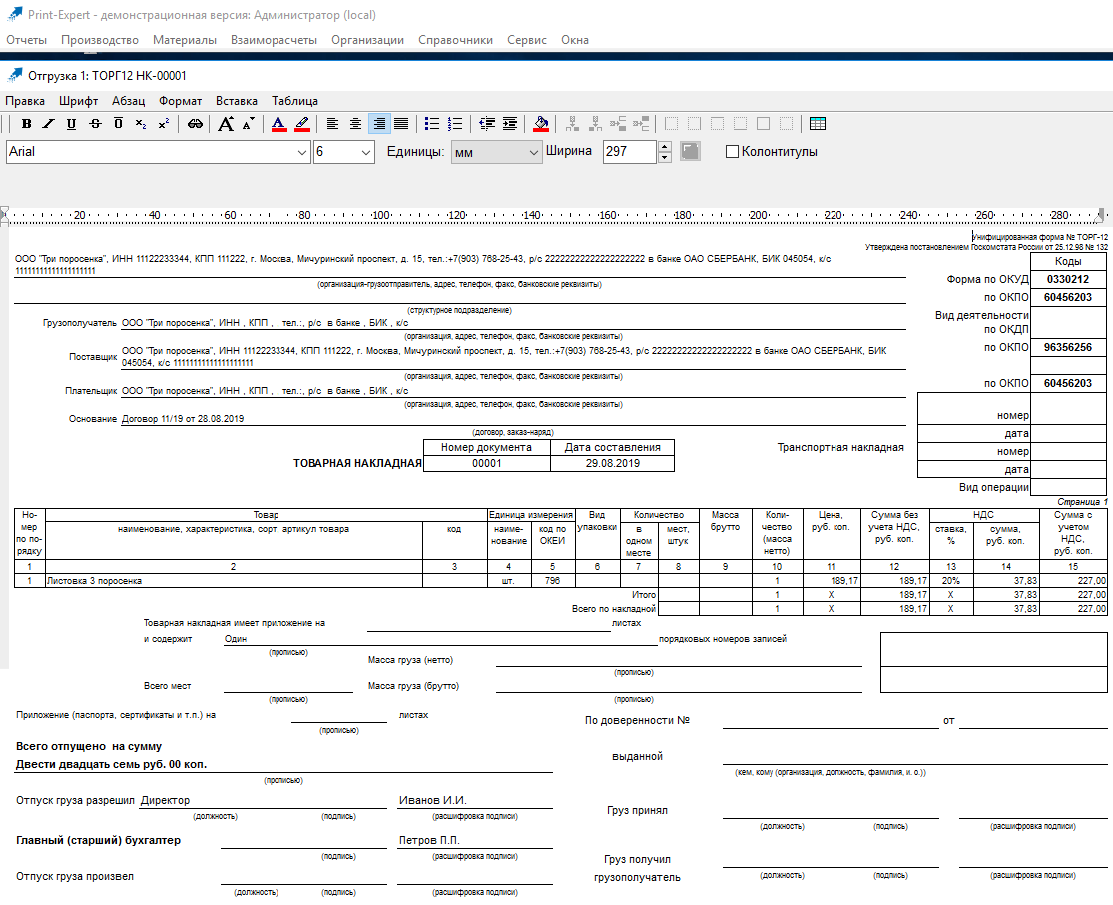Open the Таблица menu

pos(294,101)
